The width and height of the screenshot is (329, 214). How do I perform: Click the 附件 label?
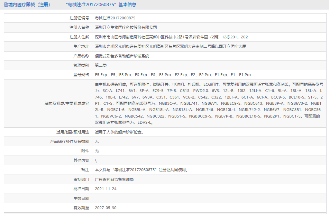click(85, 151)
